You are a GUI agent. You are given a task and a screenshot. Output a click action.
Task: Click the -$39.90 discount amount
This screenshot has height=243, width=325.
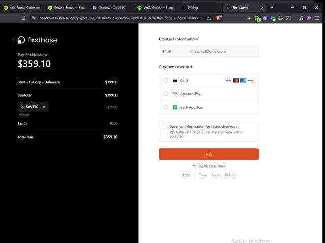click(112, 107)
